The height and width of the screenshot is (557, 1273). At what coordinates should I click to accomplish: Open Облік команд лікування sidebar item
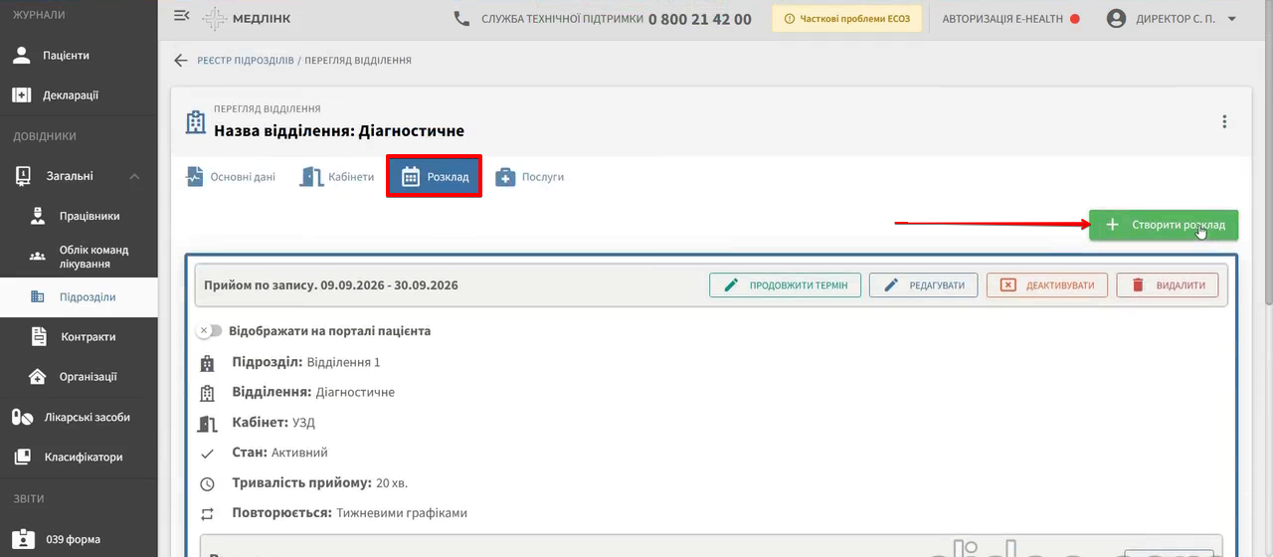click(79, 257)
